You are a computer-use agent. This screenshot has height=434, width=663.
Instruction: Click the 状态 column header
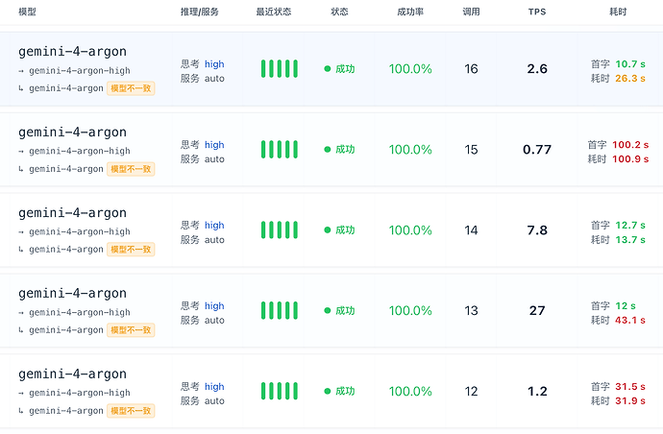pos(339,12)
